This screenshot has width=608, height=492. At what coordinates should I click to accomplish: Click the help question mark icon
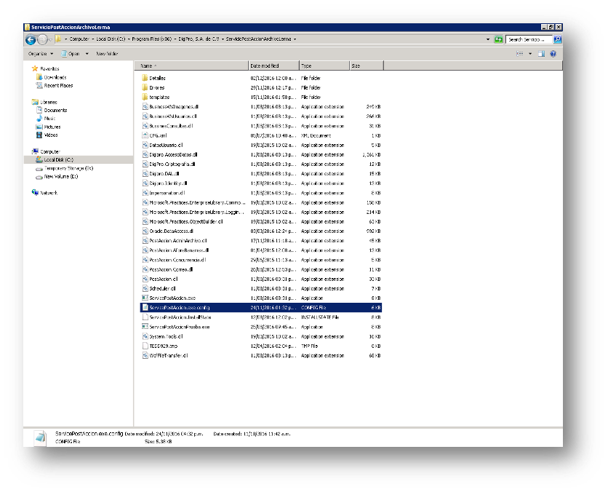coord(552,54)
